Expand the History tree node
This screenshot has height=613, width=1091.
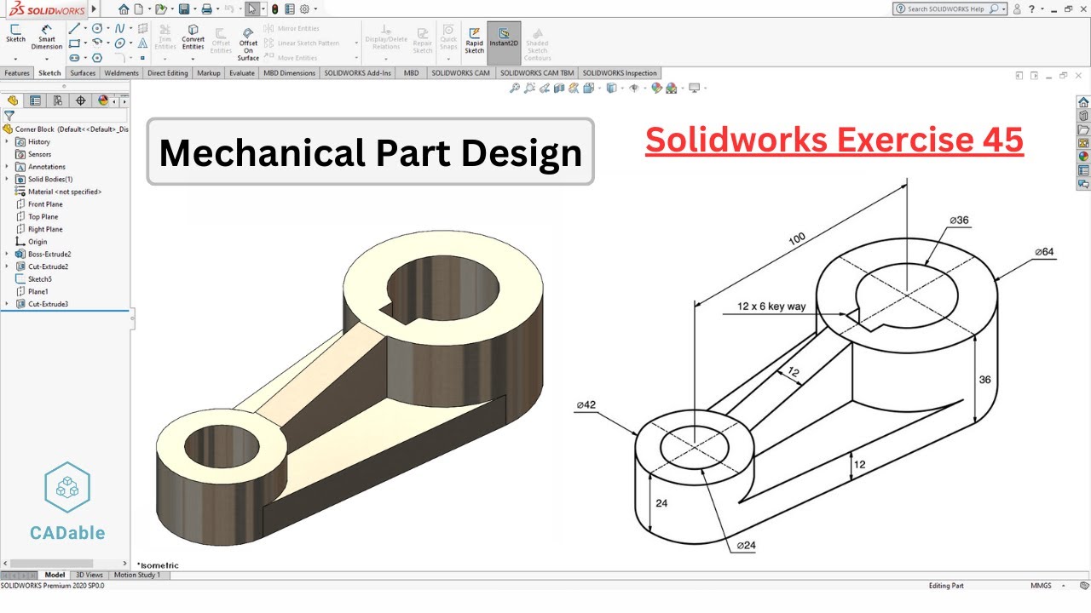tap(7, 141)
